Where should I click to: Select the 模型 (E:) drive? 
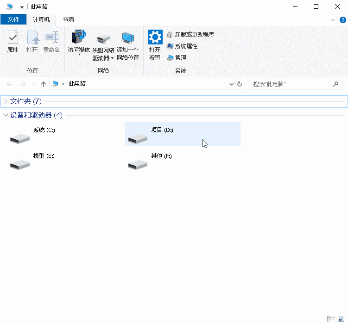[x=64, y=161]
